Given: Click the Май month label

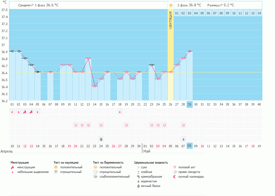Looking at the screenshot, I should click(x=147, y=151).
